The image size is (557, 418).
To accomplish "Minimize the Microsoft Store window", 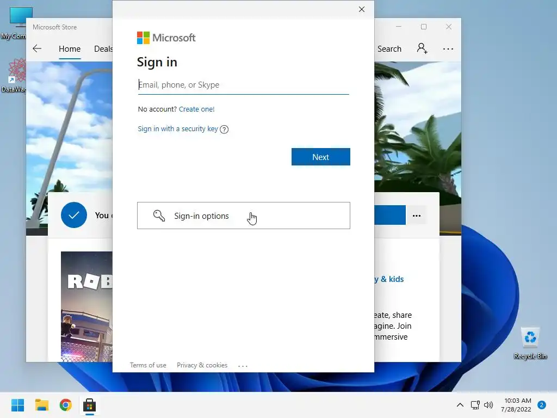I will pos(399,27).
